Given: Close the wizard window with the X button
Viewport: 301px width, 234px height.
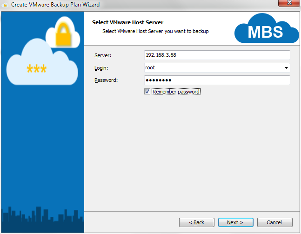Looking at the screenshot, I should click(x=289, y=3).
